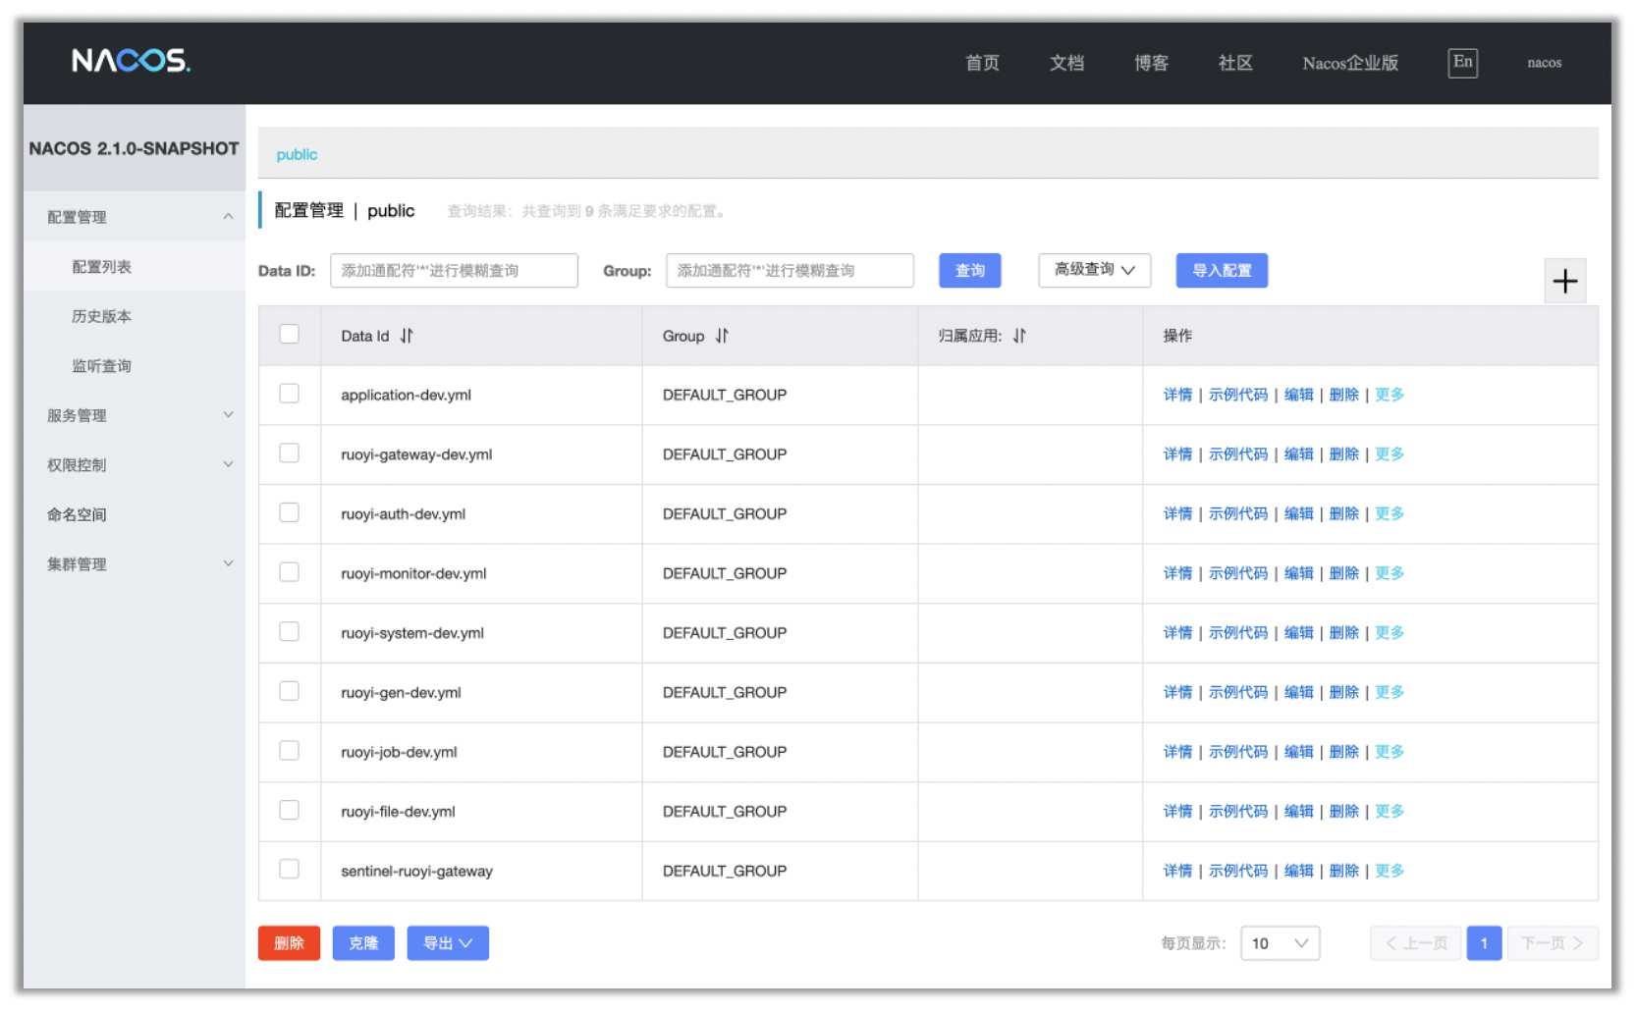Select the public namespace tab
Screen dimensions: 1636x1013
pos(297,154)
